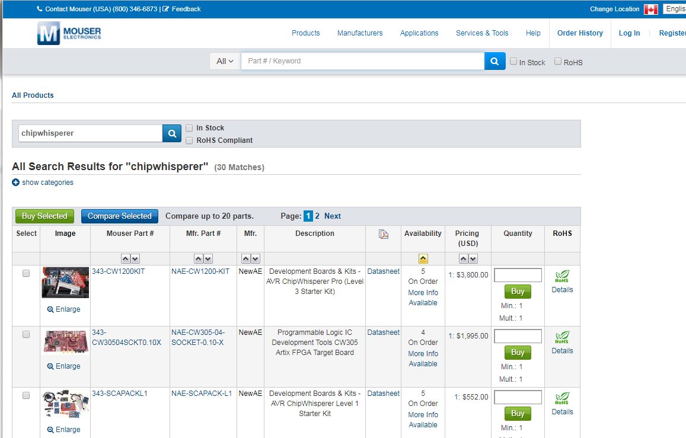Click quantity field for 343-SCAPACKL1
686x438 pixels.
click(518, 397)
